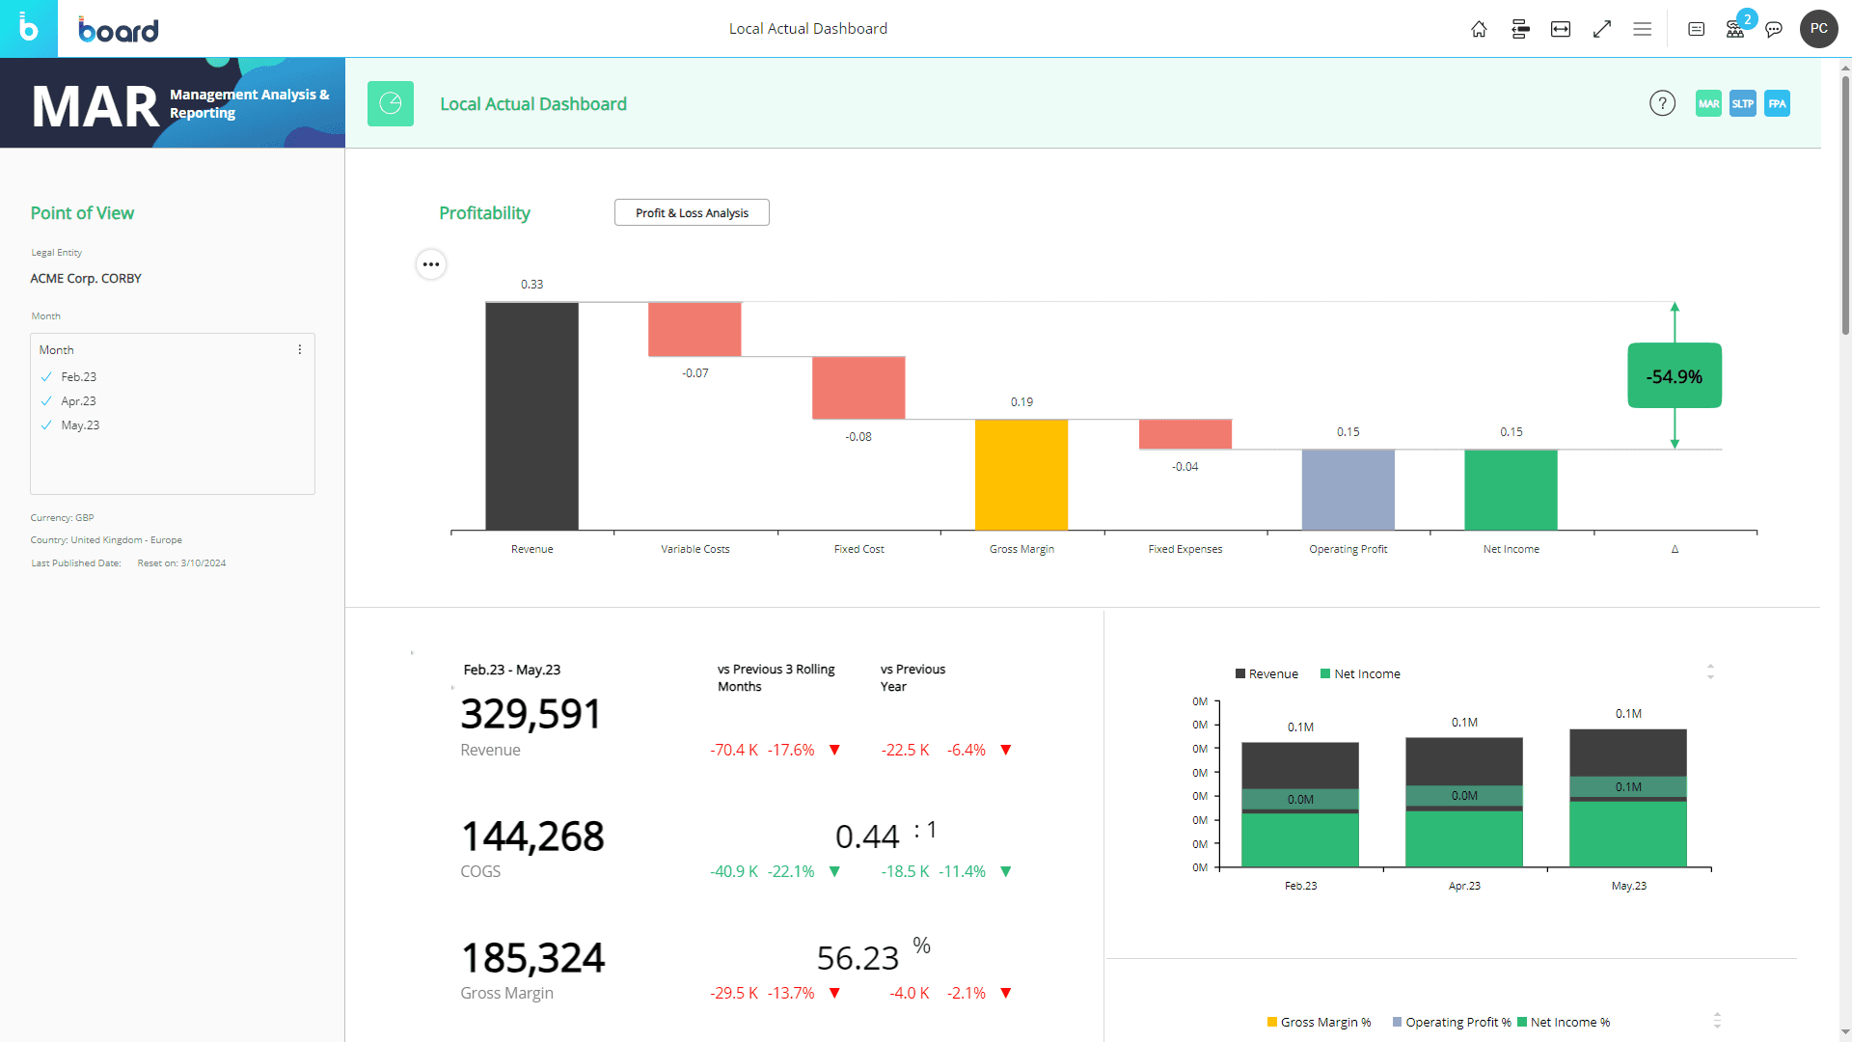Viewport: 1852px width, 1042px height.
Task: Switch to SLTP module tab
Action: click(x=1742, y=103)
